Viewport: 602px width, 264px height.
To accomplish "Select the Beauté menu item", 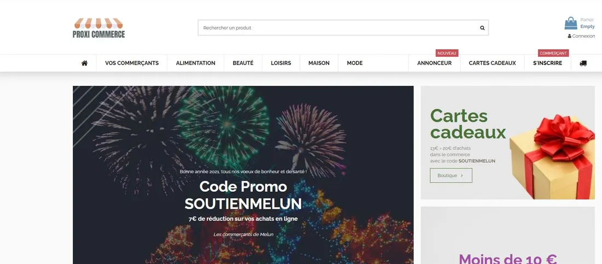I will click(x=243, y=63).
